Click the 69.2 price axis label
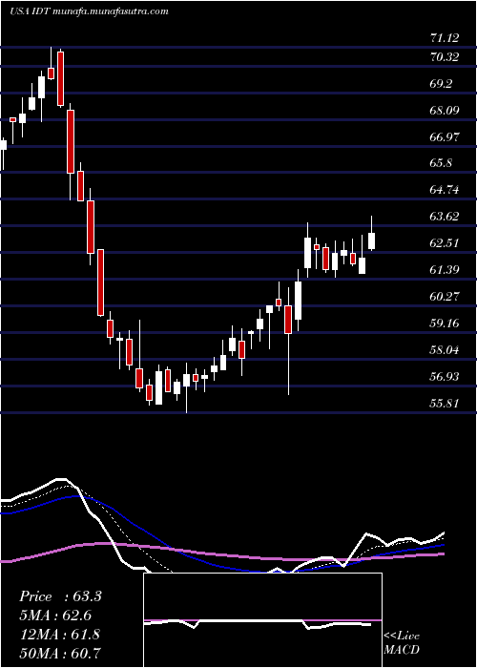This screenshot has width=477, height=668. pos(441,84)
